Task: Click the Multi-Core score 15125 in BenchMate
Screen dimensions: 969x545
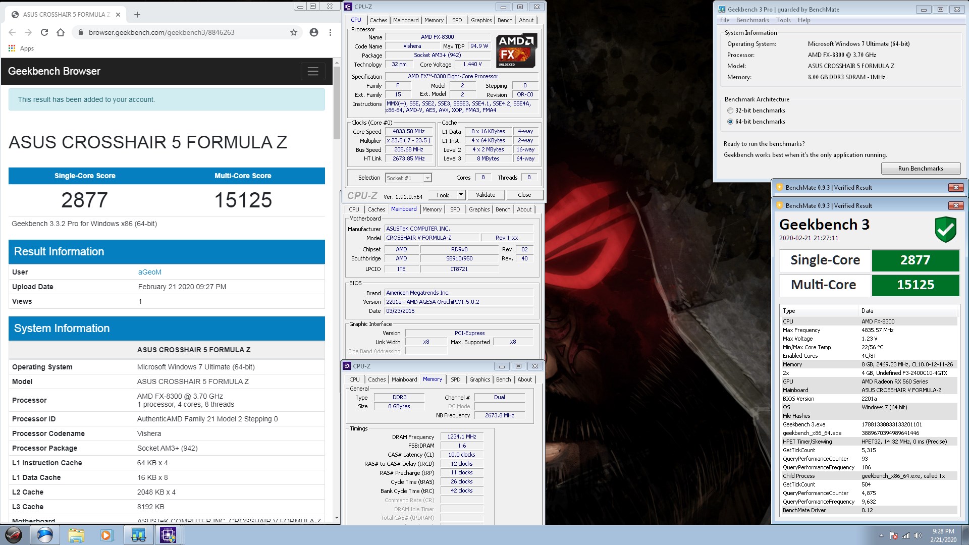Action: [x=915, y=285]
